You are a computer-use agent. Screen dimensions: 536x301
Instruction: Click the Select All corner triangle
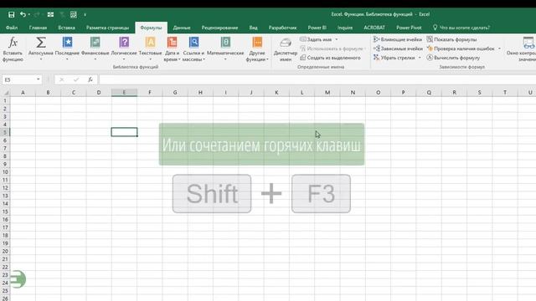point(6,93)
